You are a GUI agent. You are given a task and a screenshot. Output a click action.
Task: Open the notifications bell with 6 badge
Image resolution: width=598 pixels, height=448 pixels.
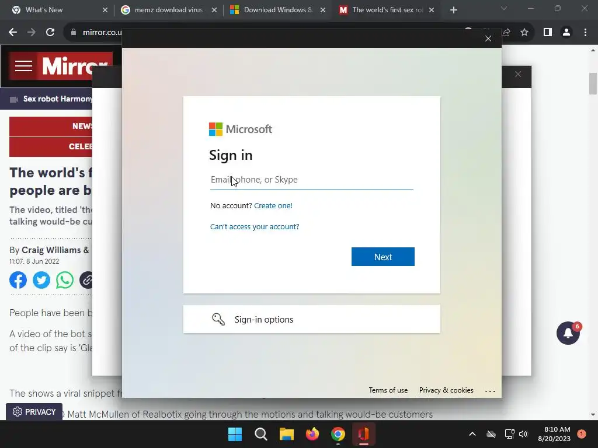click(x=568, y=332)
